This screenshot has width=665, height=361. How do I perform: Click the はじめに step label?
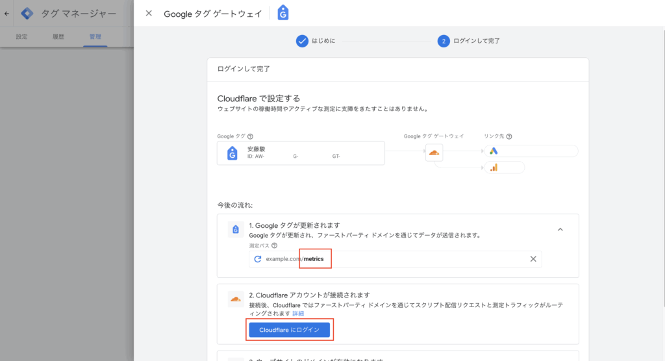coord(323,41)
